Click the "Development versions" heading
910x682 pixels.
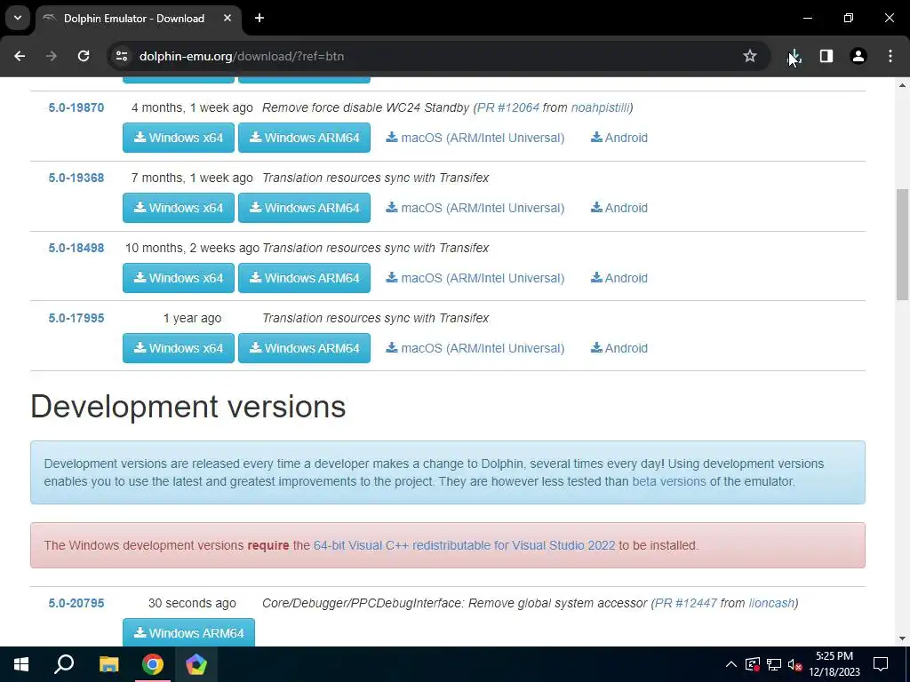(x=188, y=407)
